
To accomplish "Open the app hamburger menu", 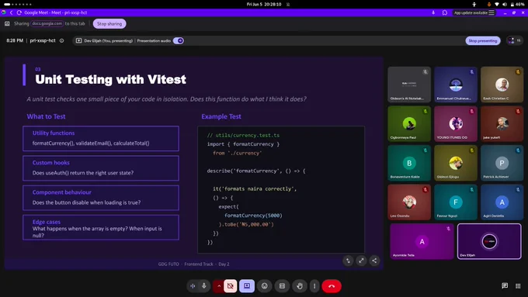I will click(492, 12).
